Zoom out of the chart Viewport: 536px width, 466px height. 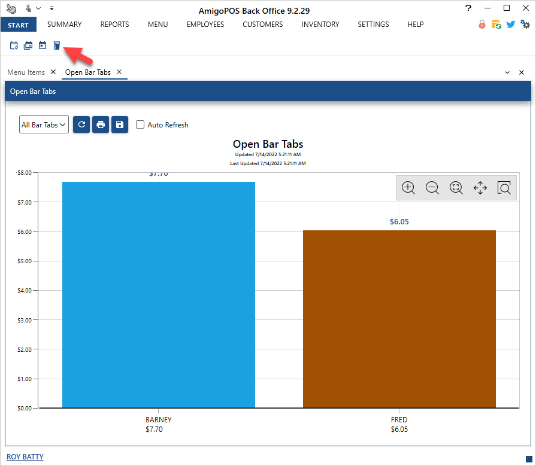[x=432, y=188]
